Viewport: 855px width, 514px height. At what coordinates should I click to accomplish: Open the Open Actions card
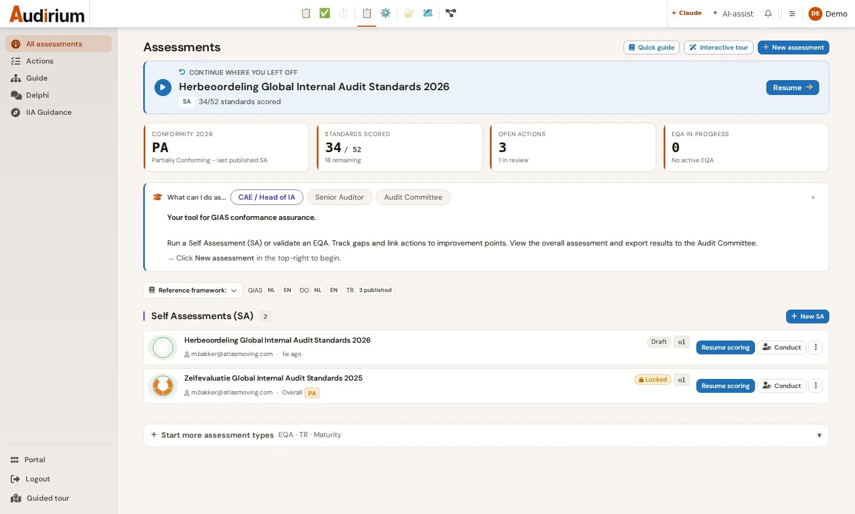pos(573,147)
